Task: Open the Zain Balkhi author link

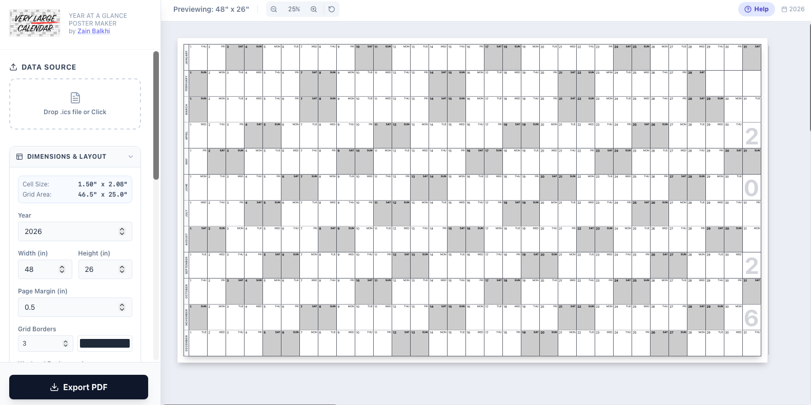Action: (93, 31)
